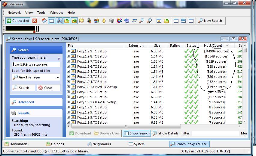The image size is (256, 156).
Task: Toggle the Connected network button
Action: coord(18,21)
